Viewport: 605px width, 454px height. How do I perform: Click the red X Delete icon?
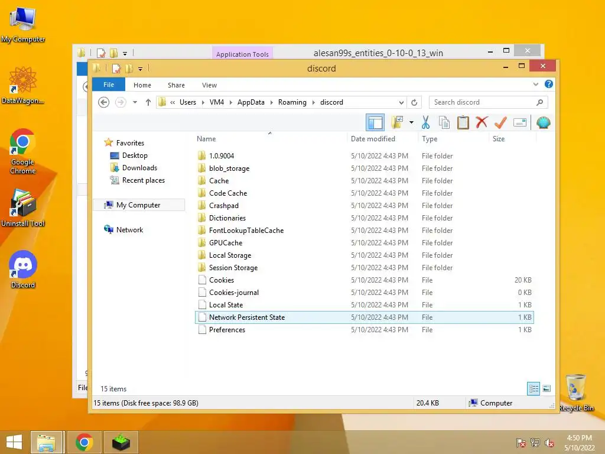[x=482, y=122]
